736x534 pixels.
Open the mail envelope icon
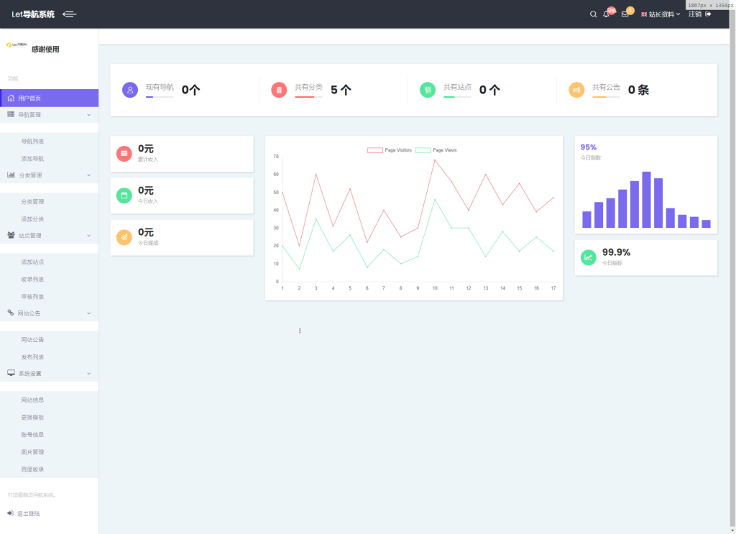pyautogui.click(x=625, y=14)
